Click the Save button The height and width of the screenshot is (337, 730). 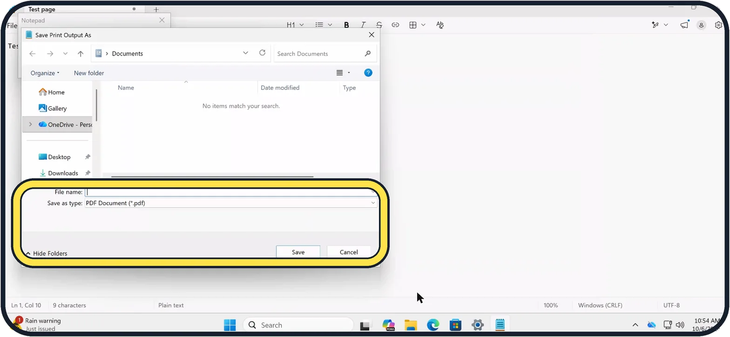coord(298,252)
